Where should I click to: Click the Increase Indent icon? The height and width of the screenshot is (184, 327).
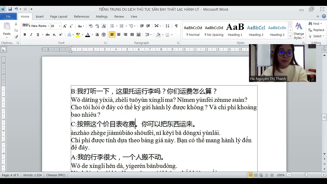tap(148, 26)
